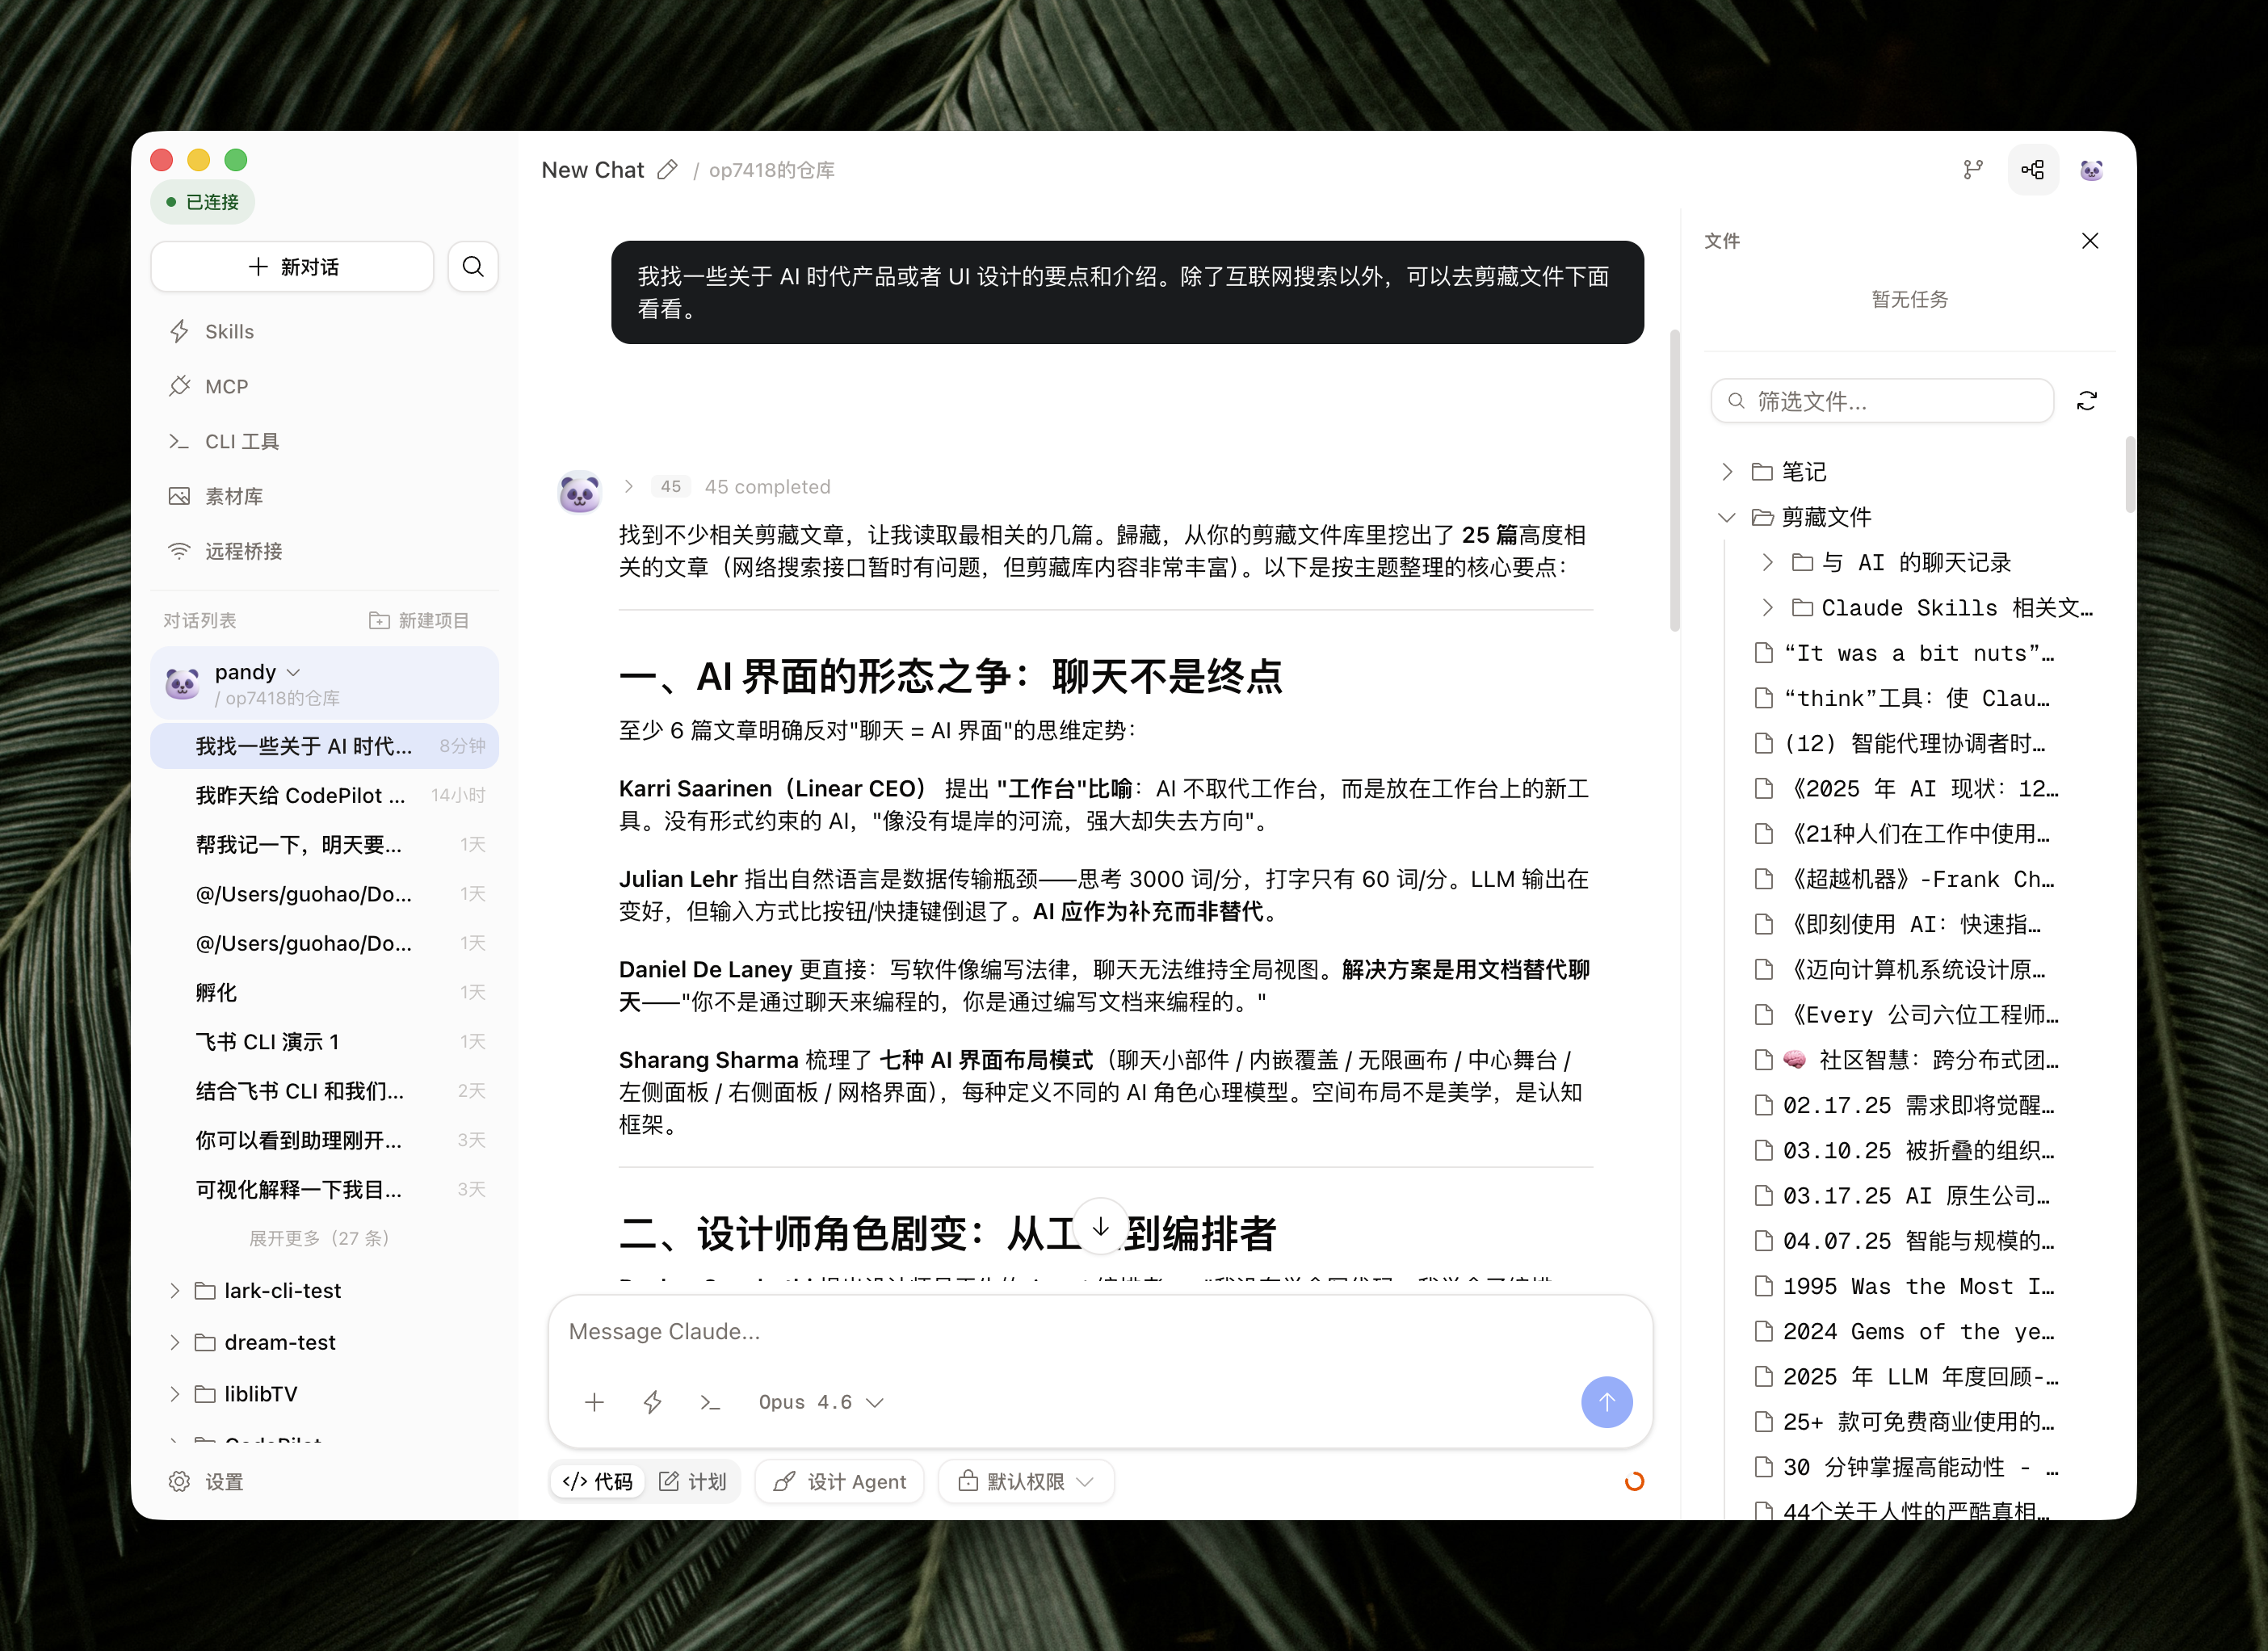Switch to 计划 mode

(693, 1481)
